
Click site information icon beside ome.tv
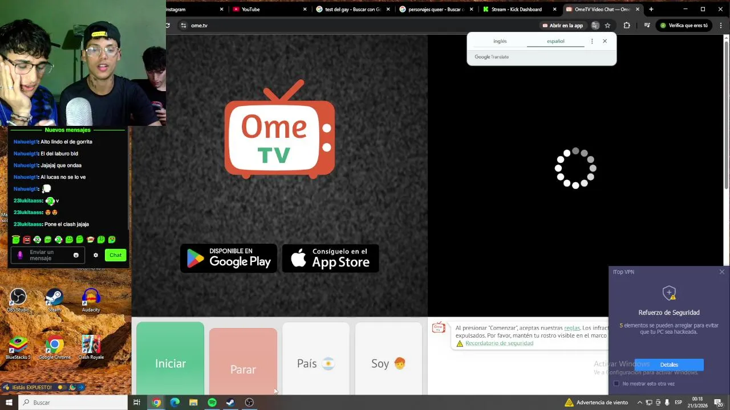183,26
